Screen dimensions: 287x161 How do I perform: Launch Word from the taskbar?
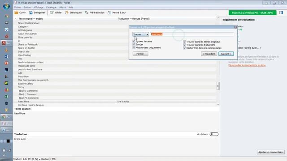click(6, 56)
